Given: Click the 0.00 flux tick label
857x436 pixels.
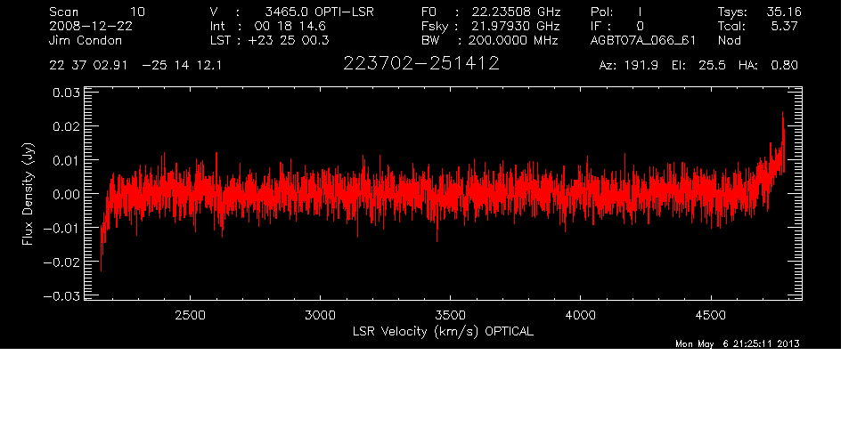Looking at the screenshot, I should pos(66,194).
